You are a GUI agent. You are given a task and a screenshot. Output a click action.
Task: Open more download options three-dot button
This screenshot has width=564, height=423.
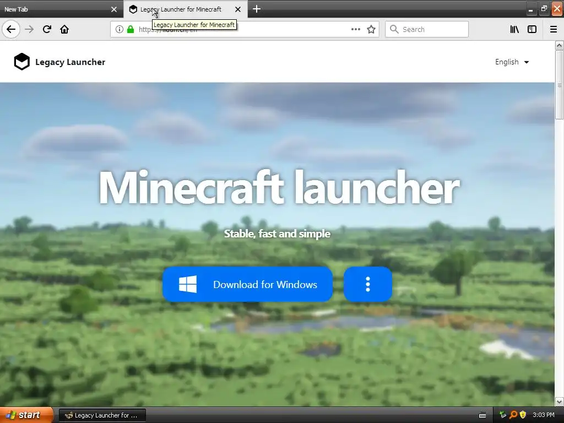point(367,284)
